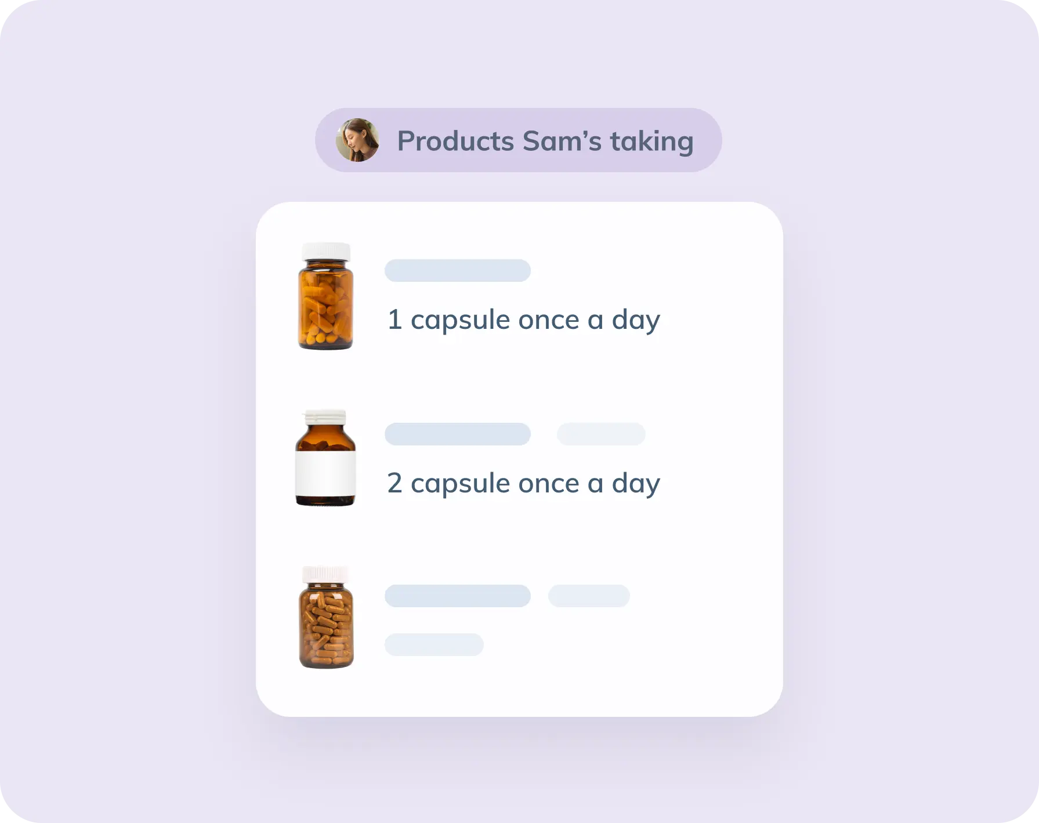Screen dimensions: 1039x823
Task: Click the orange capsules inside the first bottle
Action: [325, 310]
